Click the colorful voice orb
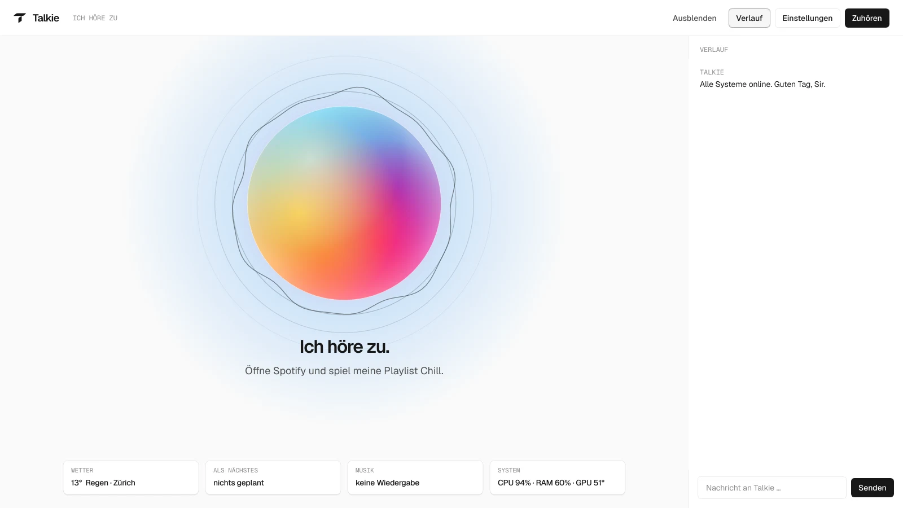Screen dimensions: 903x508 (344, 203)
